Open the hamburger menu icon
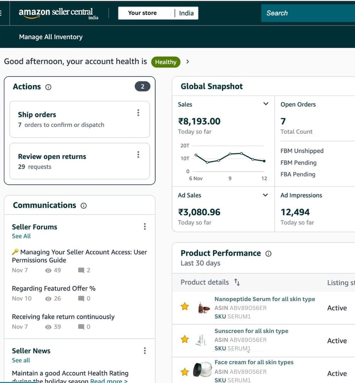This screenshot has height=383, width=355. click(x=1, y=13)
